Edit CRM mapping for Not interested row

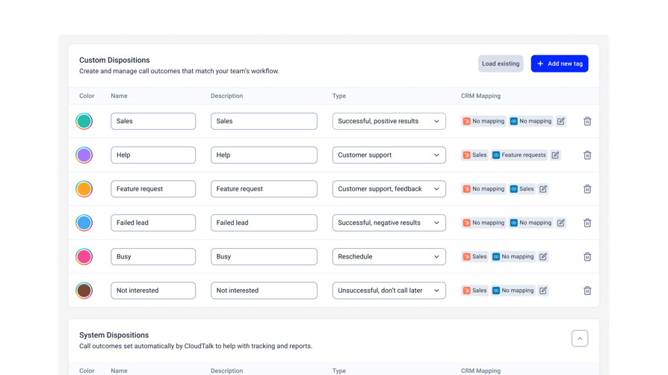543,291
